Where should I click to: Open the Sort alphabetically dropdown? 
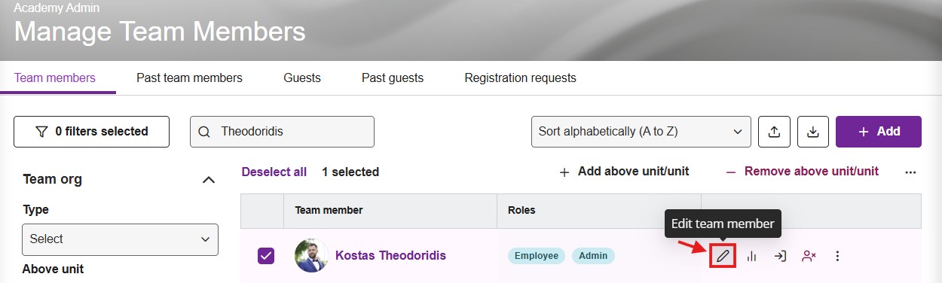click(641, 132)
